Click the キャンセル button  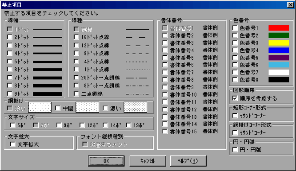[x=148, y=161]
